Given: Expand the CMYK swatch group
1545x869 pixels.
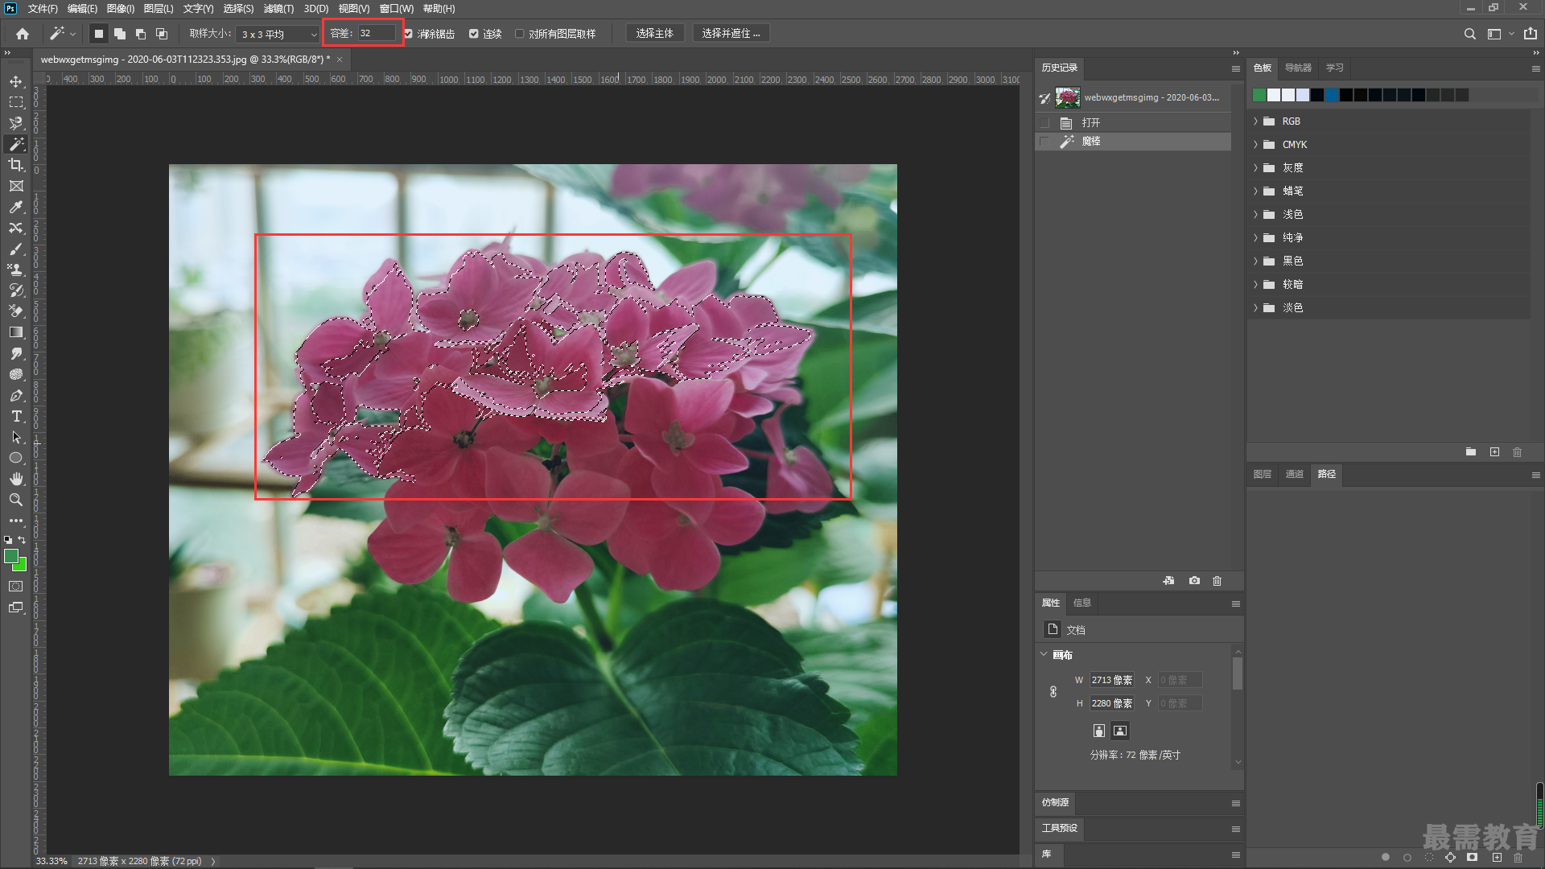Looking at the screenshot, I should (x=1255, y=145).
